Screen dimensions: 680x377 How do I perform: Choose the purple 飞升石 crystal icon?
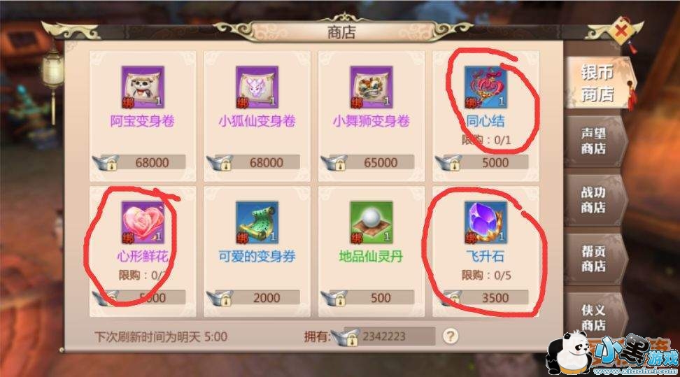[486, 222]
